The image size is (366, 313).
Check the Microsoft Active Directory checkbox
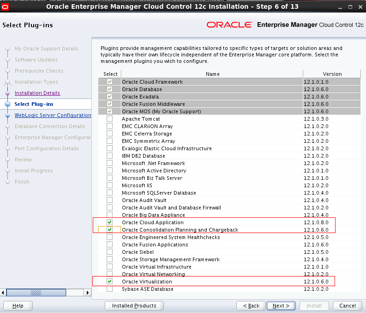(109, 171)
